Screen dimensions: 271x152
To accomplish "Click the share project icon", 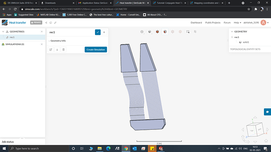I will click(x=46, y=23).
